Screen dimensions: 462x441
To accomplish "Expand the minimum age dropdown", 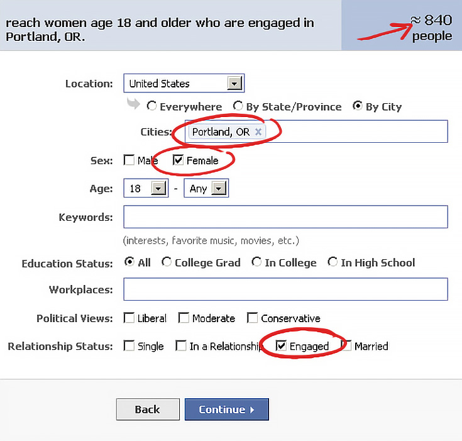I will coord(158,188).
